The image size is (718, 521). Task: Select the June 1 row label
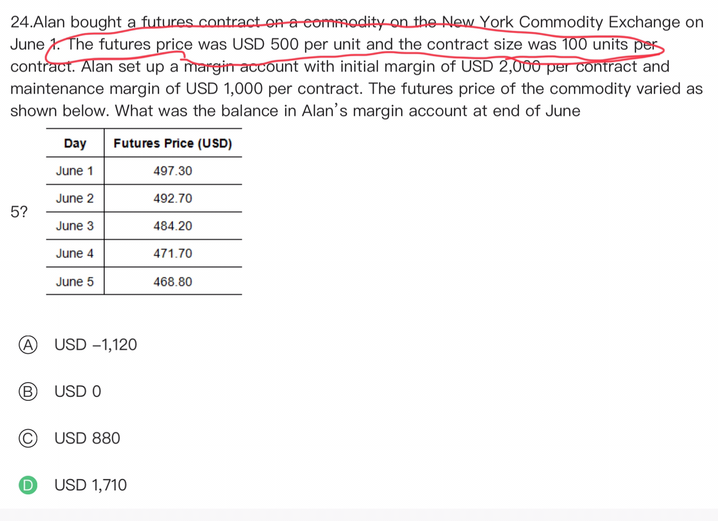tap(75, 171)
